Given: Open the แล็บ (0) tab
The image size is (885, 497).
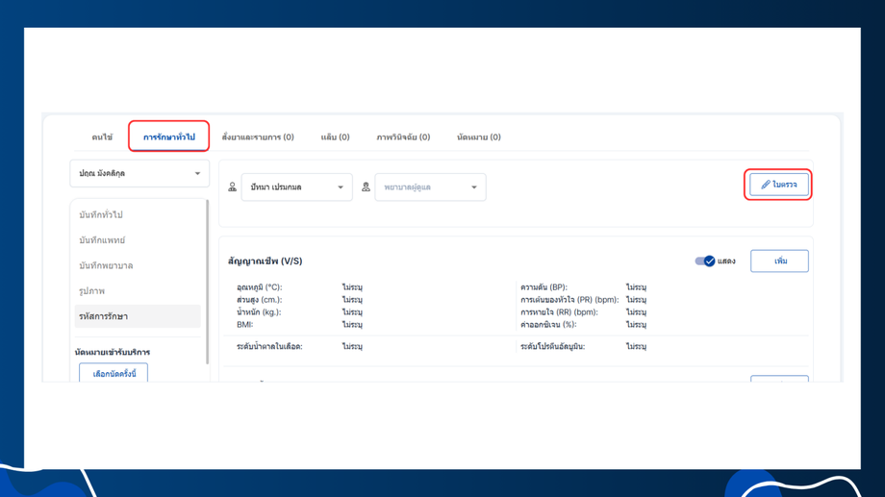Looking at the screenshot, I should pos(336,137).
